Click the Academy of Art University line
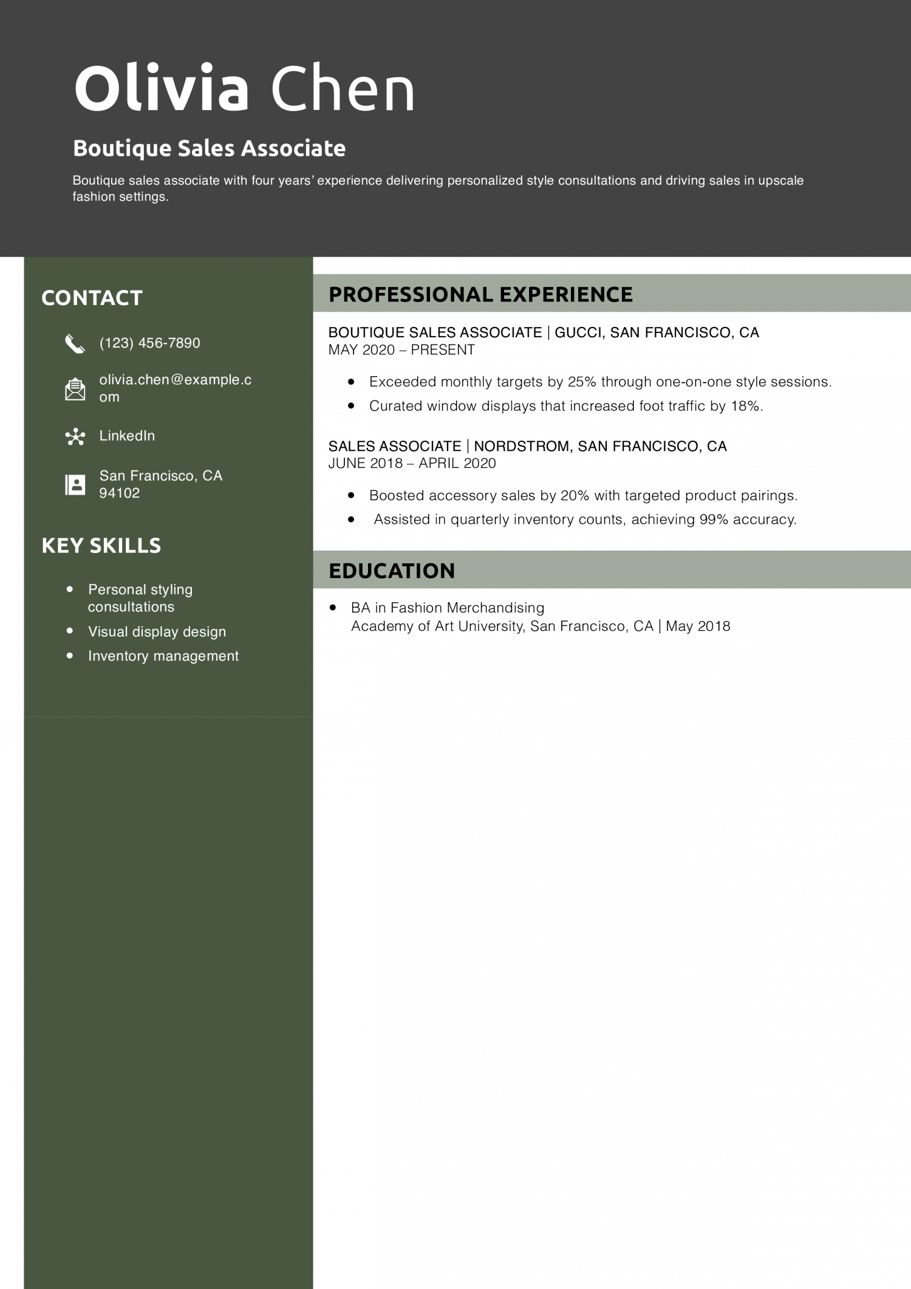Image resolution: width=911 pixels, height=1289 pixels. tap(541, 627)
